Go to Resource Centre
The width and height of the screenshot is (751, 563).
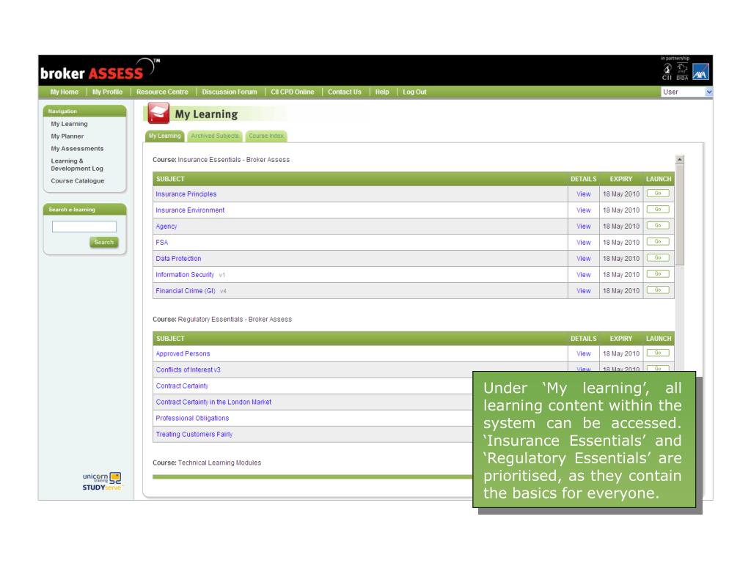pyautogui.click(x=162, y=92)
